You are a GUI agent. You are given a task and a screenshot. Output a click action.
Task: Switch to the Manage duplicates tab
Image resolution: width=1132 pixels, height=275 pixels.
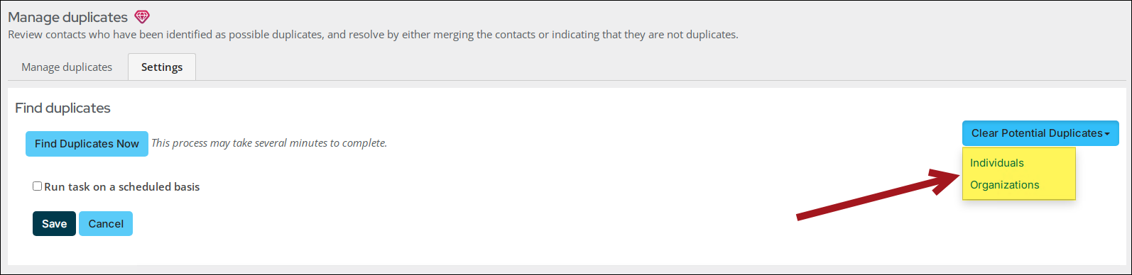tap(67, 67)
